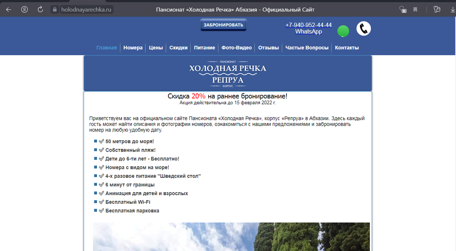The image size is (456, 251).
Task: Return to the Главная menu item
Action: point(106,47)
